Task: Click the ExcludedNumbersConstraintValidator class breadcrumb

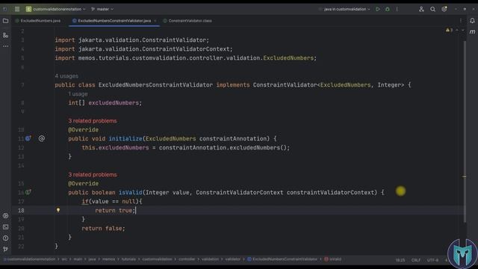Action: click(x=282, y=259)
